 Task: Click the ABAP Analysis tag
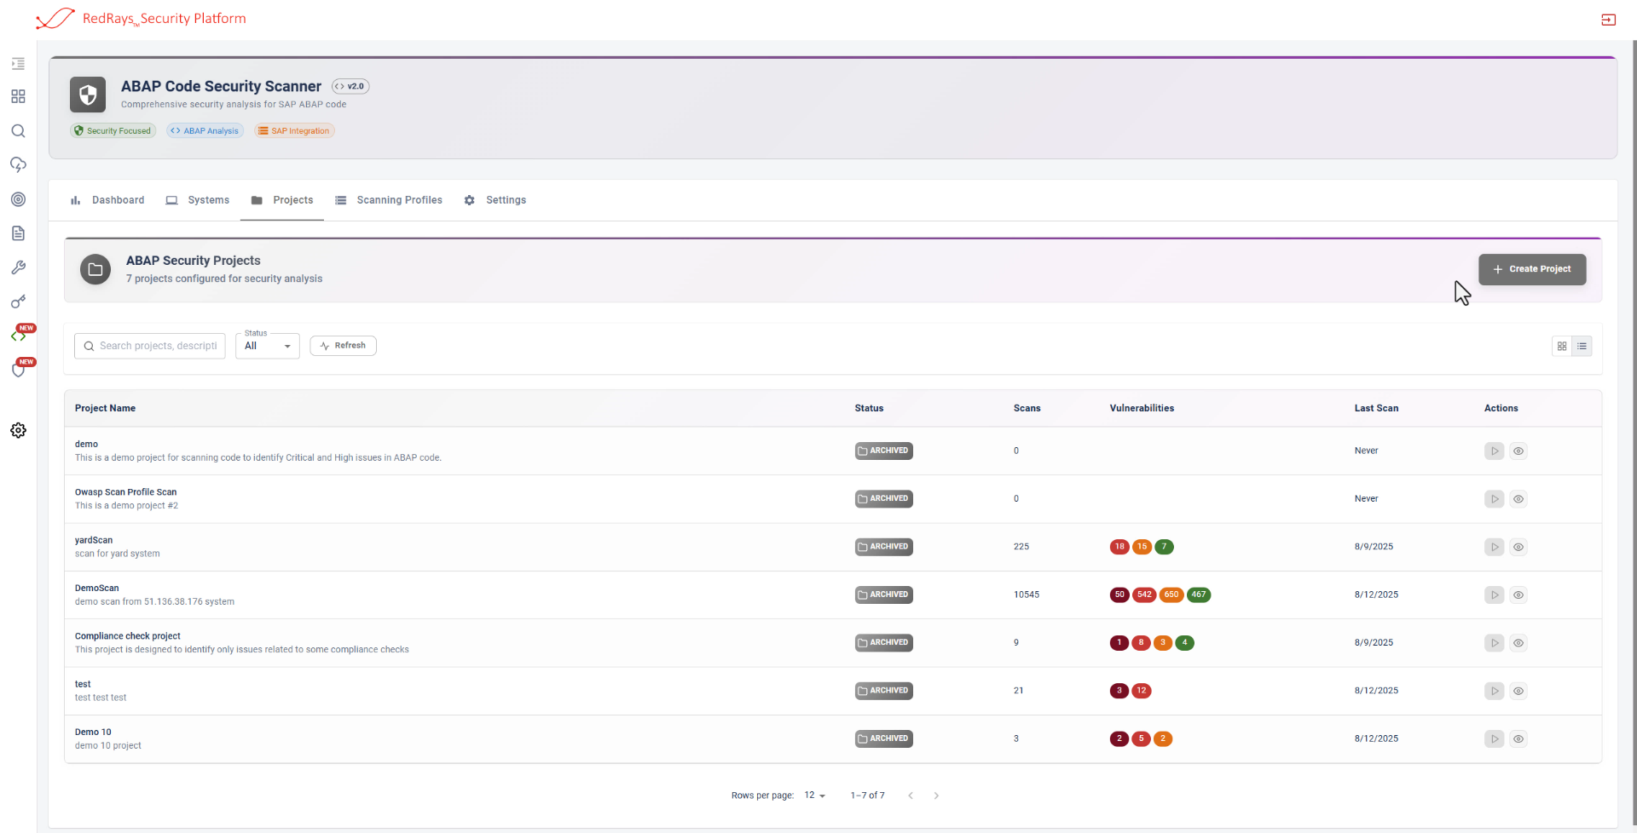coord(205,130)
